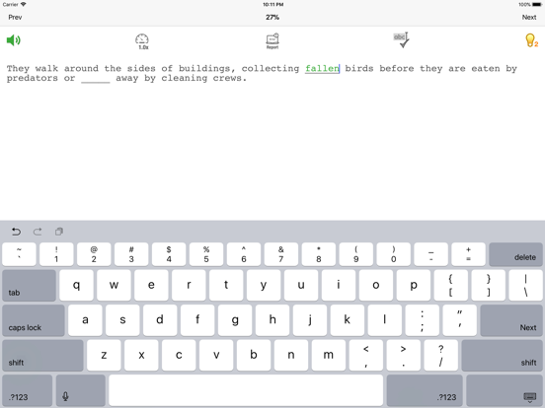The image size is (545, 408).
Task: Tap the lightbulb hint icon
Action: pos(531,40)
